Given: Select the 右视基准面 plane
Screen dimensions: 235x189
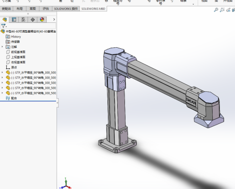Looking at the screenshot, I should click(x=18, y=62).
